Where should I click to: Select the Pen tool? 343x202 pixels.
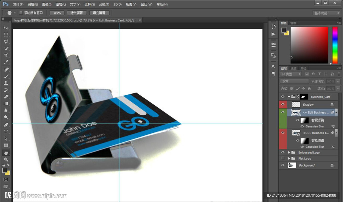click(6, 125)
